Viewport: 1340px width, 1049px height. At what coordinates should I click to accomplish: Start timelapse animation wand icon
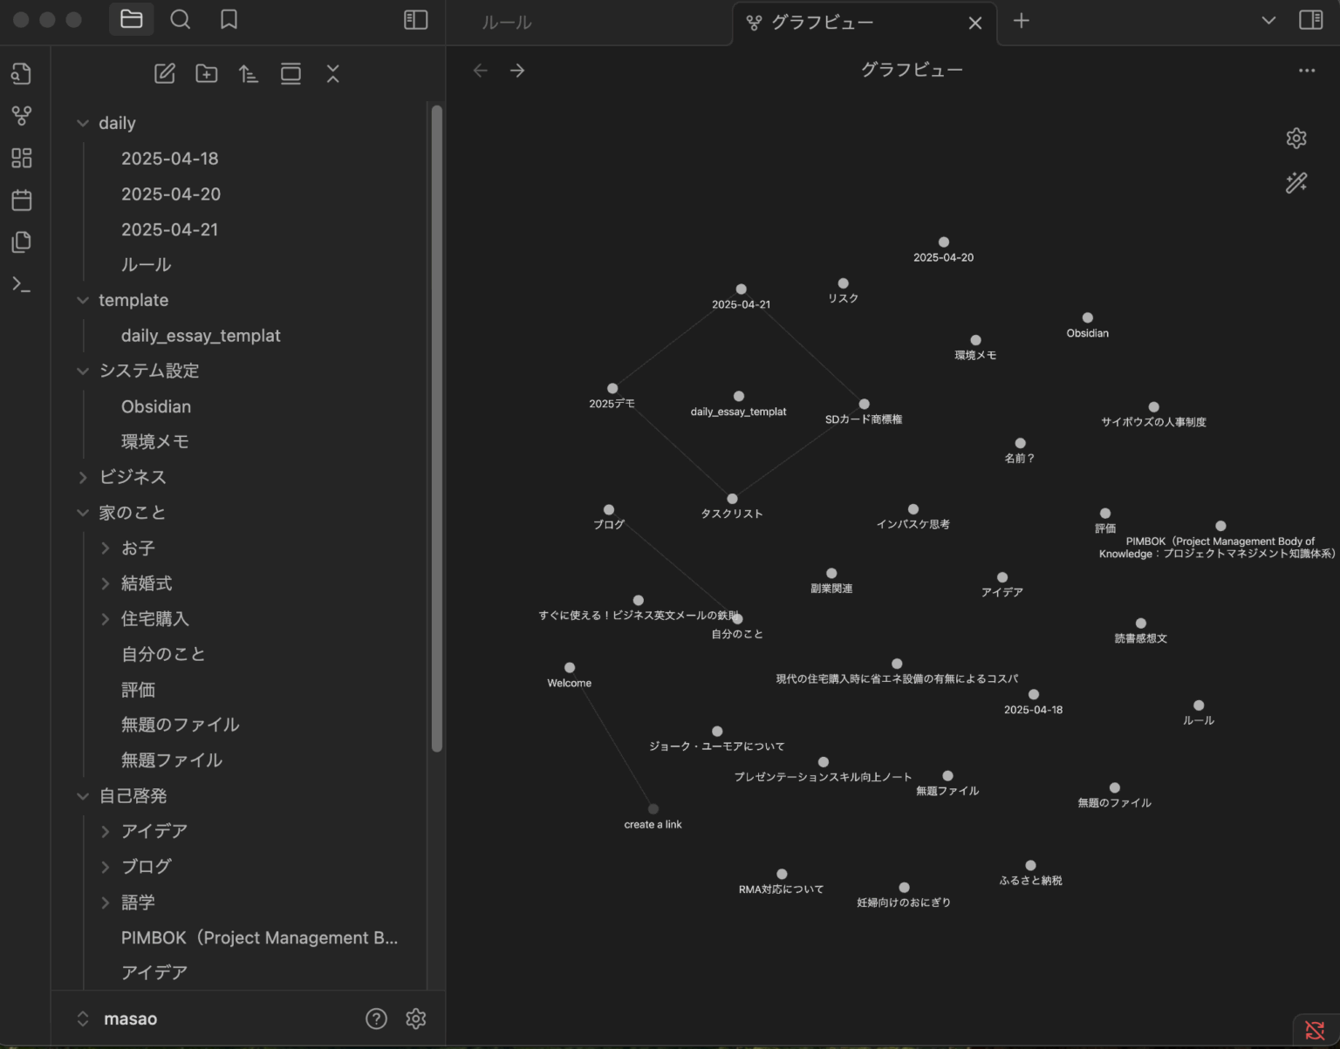click(1296, 182)
